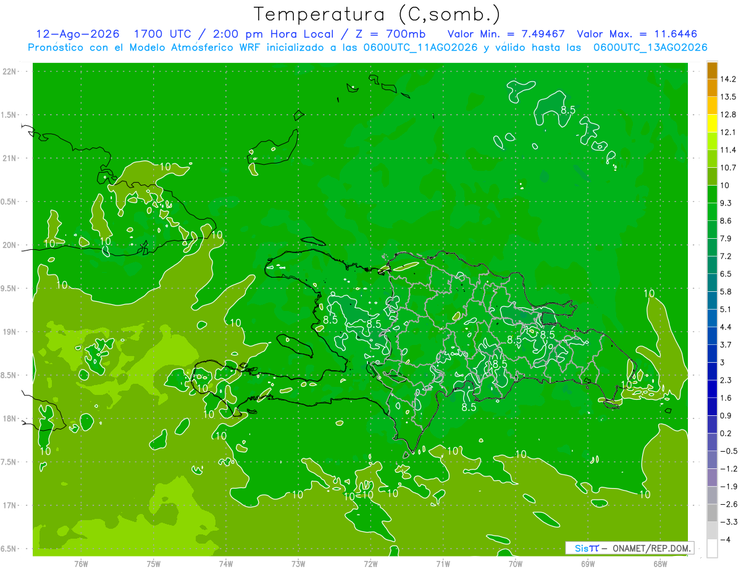Click the '-4' color bar label
Image resolution: width=741 pixels, height=572 pixels.
(x=726, y=539)
